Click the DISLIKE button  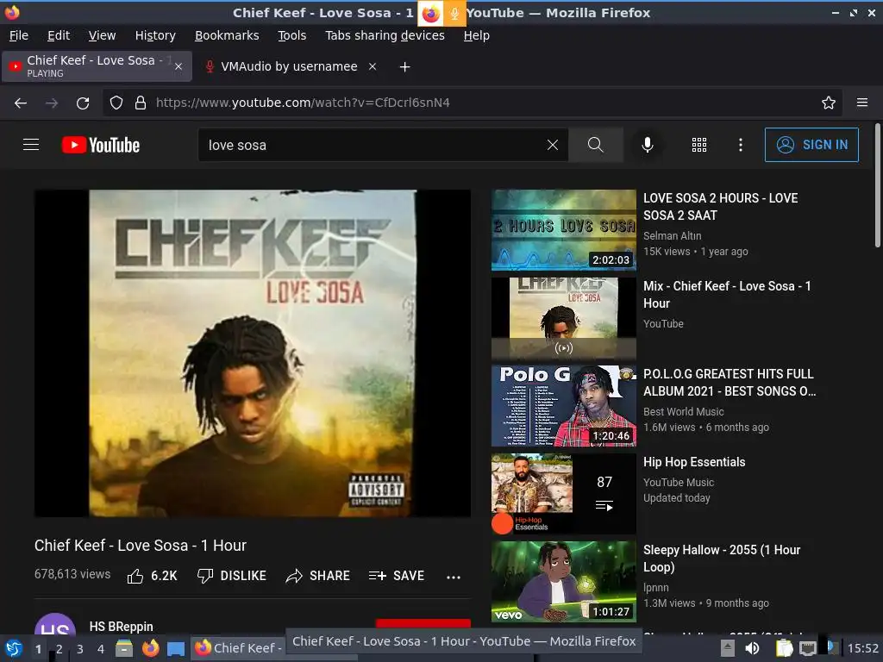click(231, 575)
